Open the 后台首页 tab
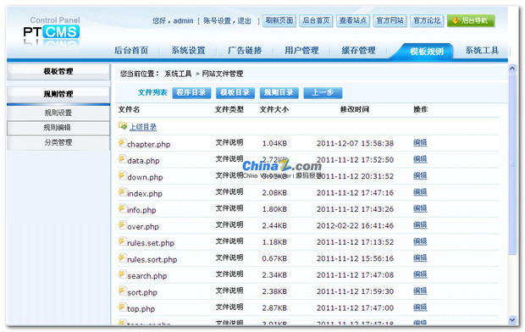The height and width of the screenshot is (332, 525). [x=131, y=51]
